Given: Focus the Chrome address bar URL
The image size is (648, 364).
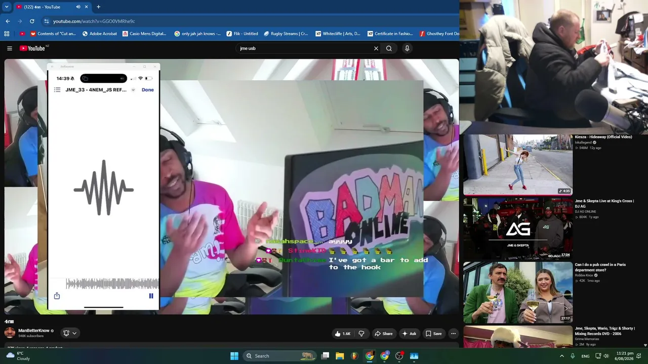Looking at the screenshot, I should [94, 21].
